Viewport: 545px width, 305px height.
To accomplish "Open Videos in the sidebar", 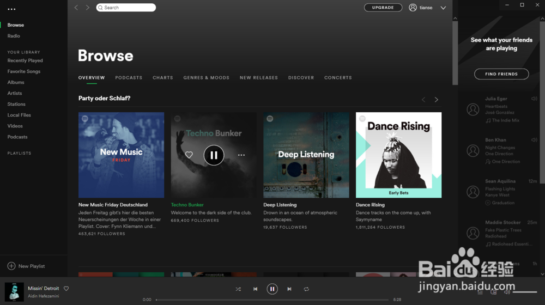I will pyautogui.click(x=15, y=126).
